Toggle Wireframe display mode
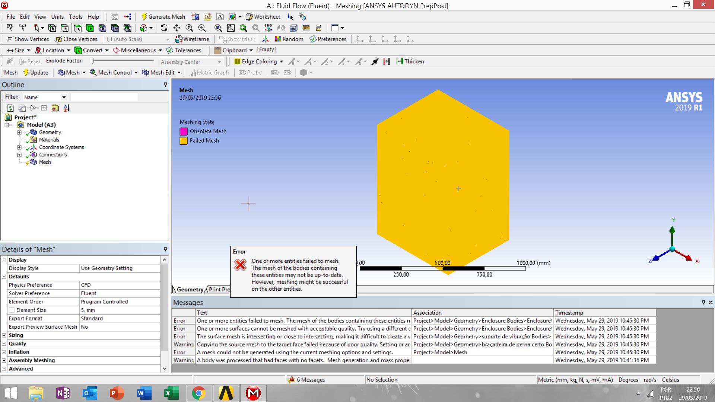 click(192, 39)
